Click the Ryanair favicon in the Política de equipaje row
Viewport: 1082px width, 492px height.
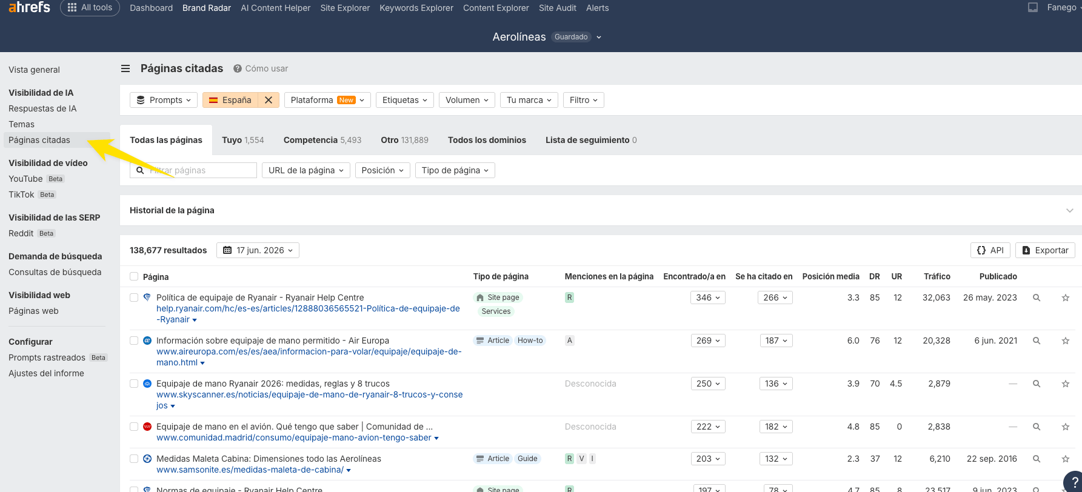click(x=147, y=298)
